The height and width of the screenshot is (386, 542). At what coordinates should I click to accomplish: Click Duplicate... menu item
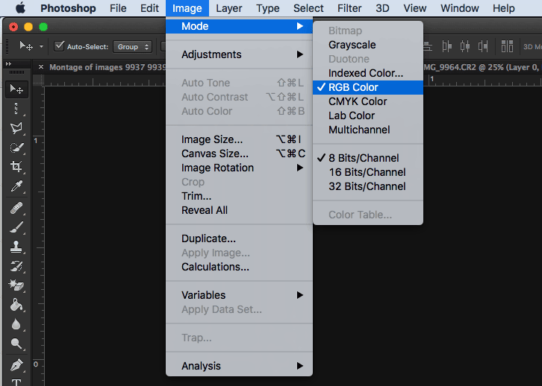click(239, 238)
